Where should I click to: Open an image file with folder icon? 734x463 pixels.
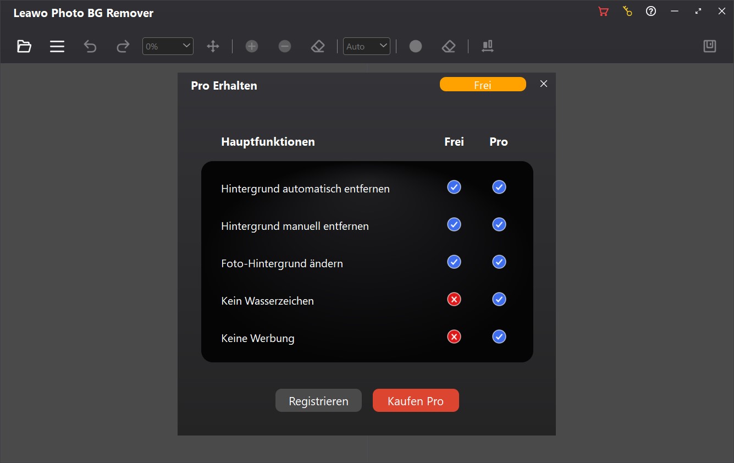point(24,47)
